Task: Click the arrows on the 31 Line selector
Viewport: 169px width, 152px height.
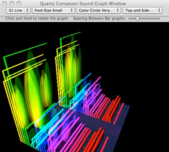Action: coord(27,10)
